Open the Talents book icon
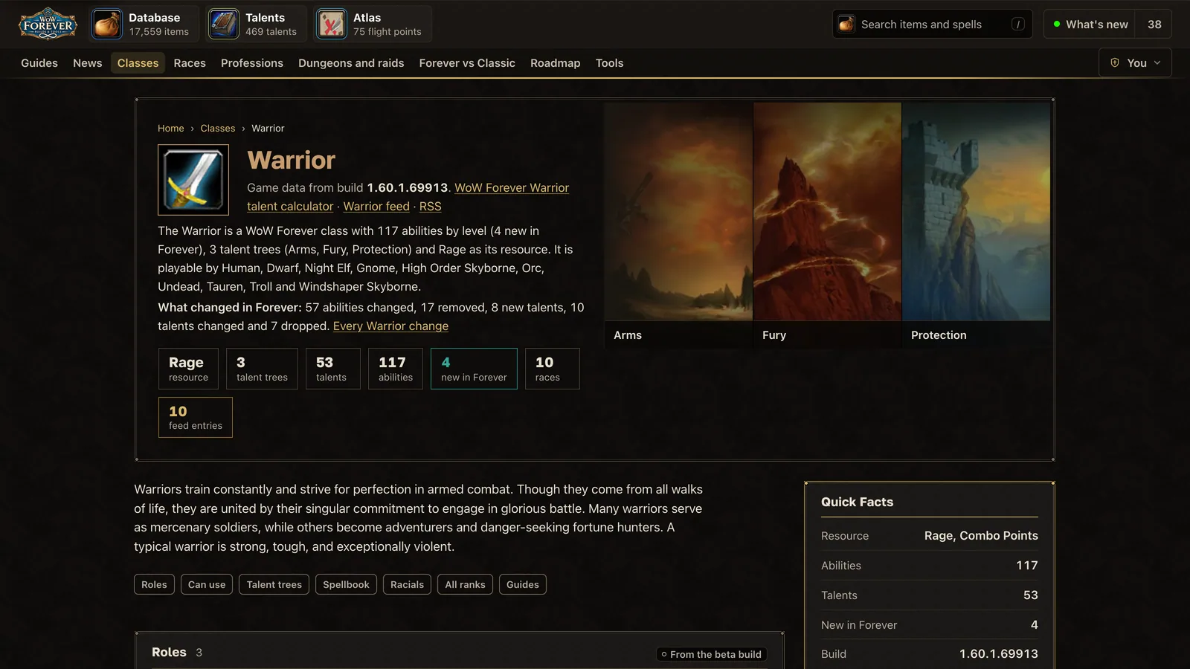The height and width of the screenshot is (669, 1190). pyautogui.click(x=223, y=24)
